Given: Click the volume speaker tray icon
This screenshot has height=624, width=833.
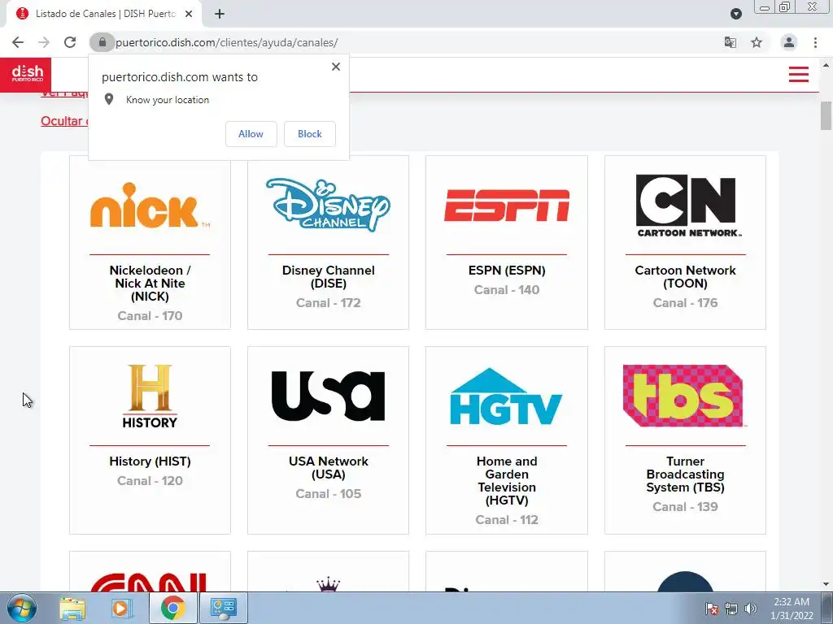Looking at the screenshot, I should 751,608.
